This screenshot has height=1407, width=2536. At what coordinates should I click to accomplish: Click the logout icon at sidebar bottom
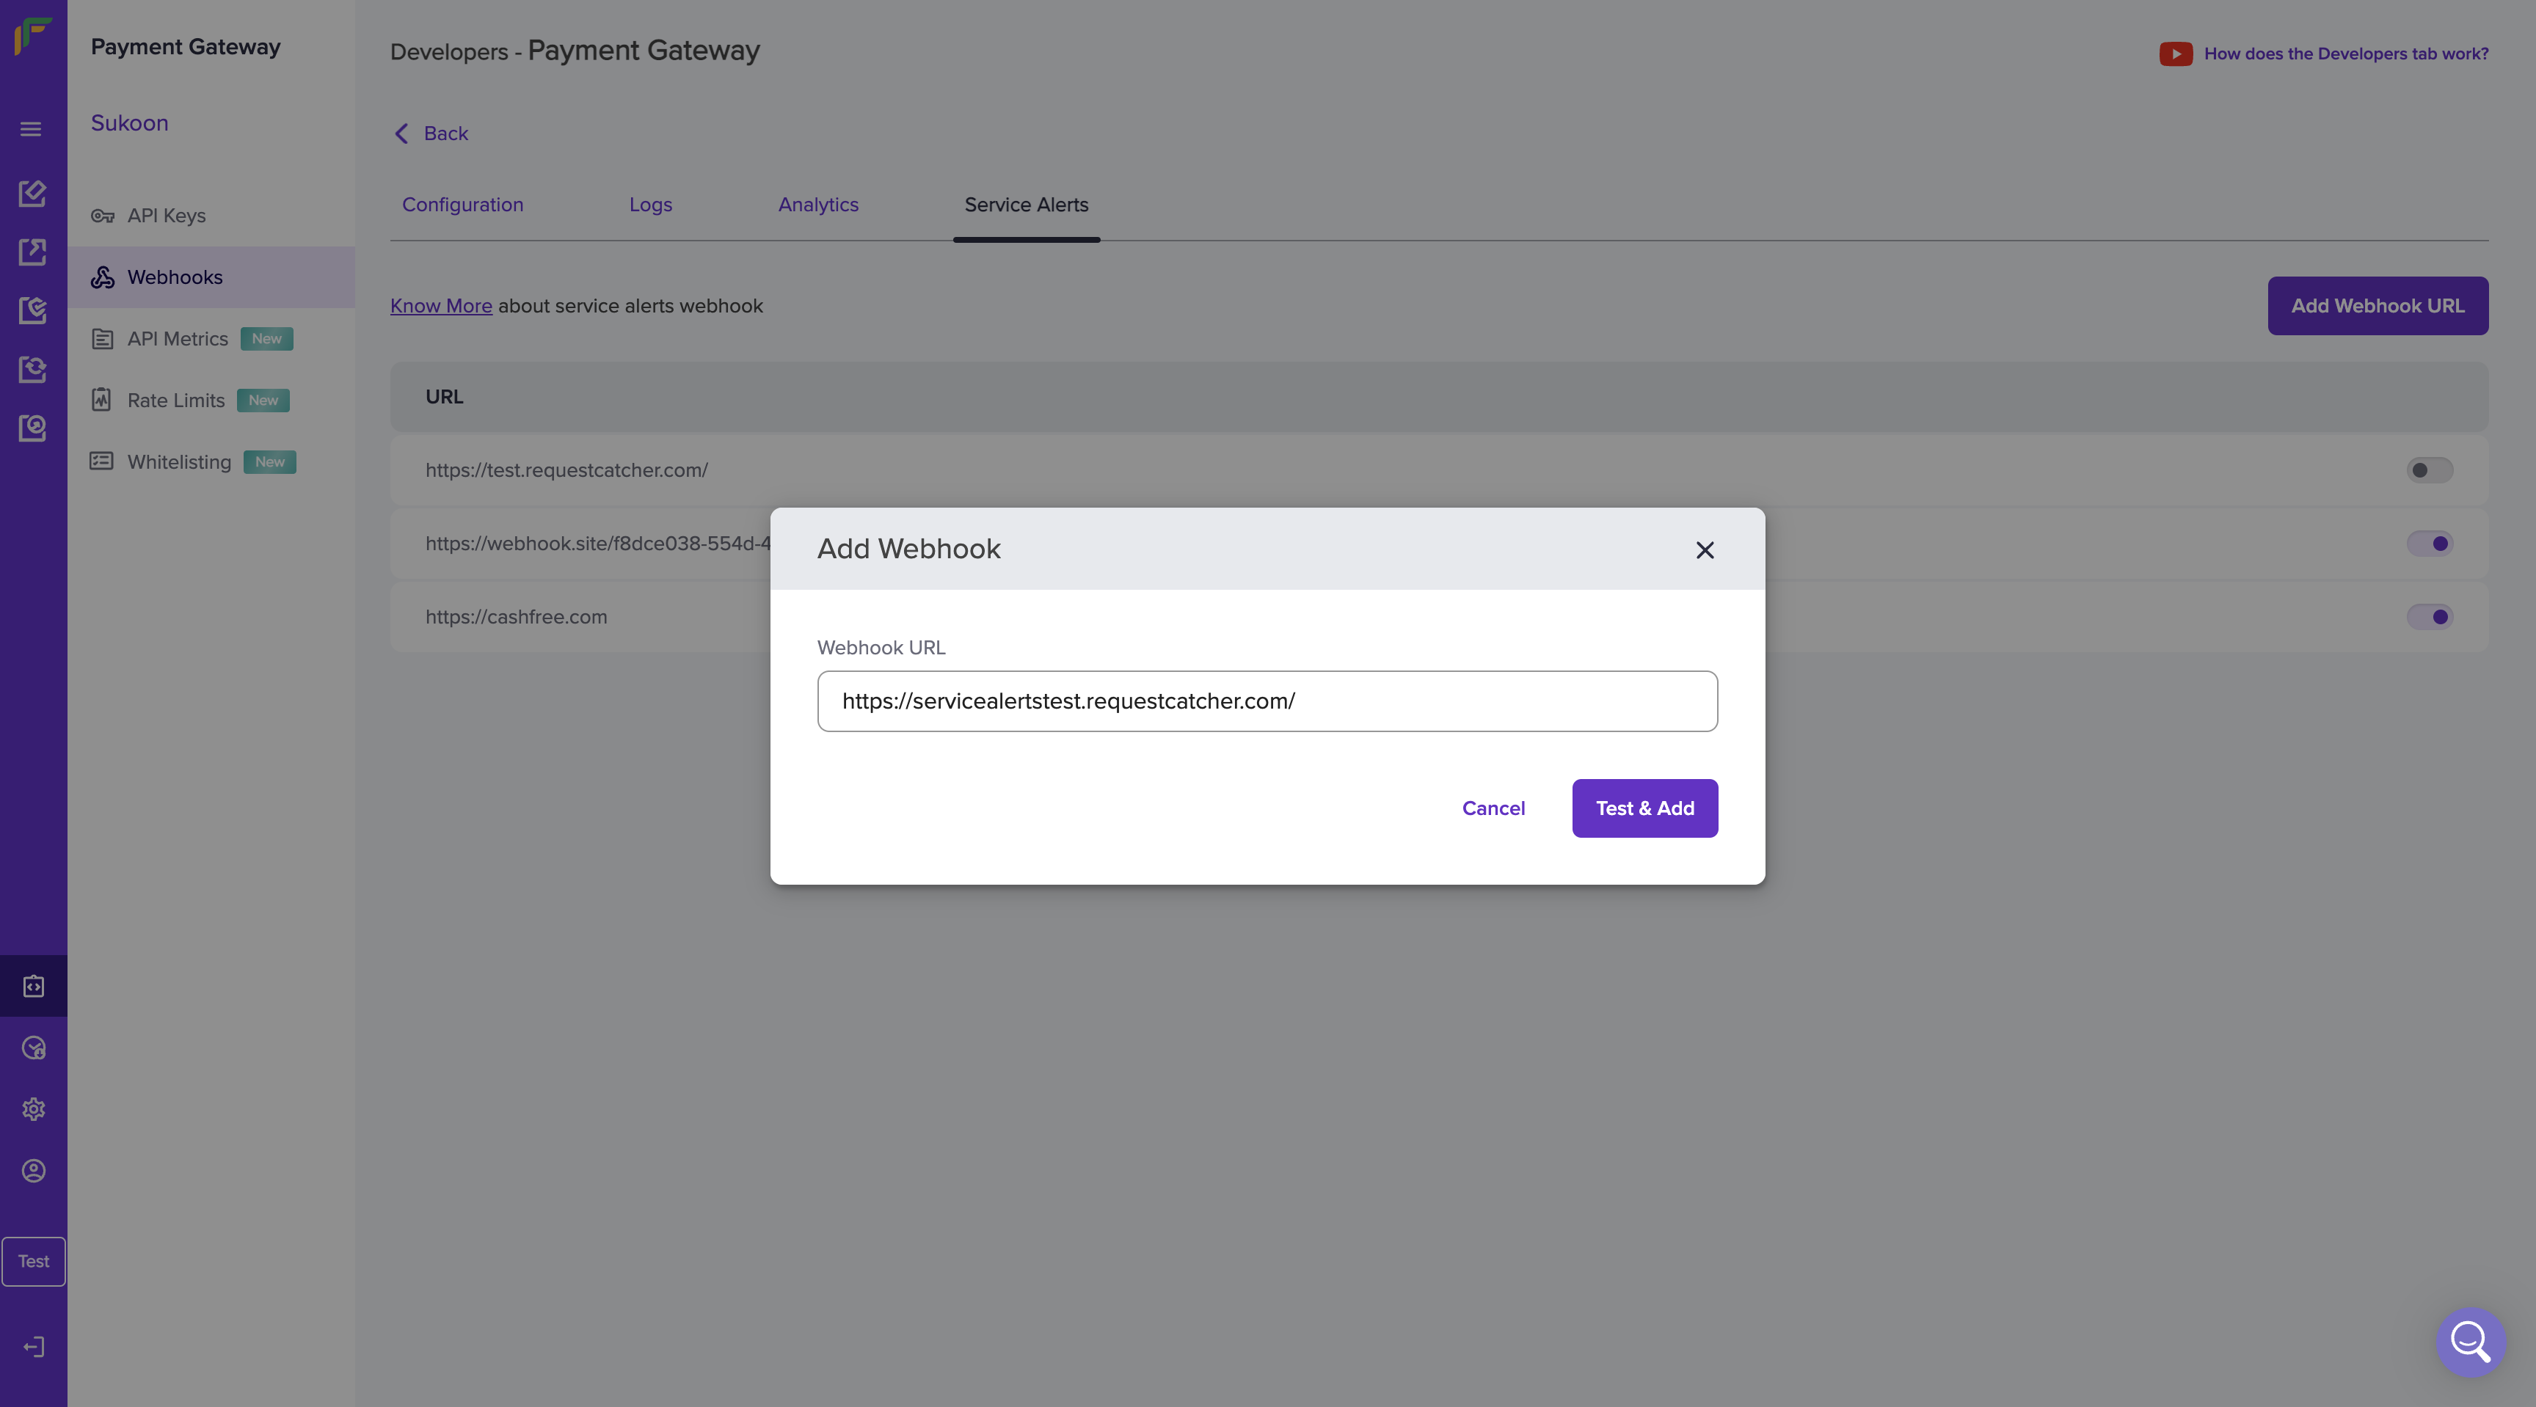(x=34, y=1347)
